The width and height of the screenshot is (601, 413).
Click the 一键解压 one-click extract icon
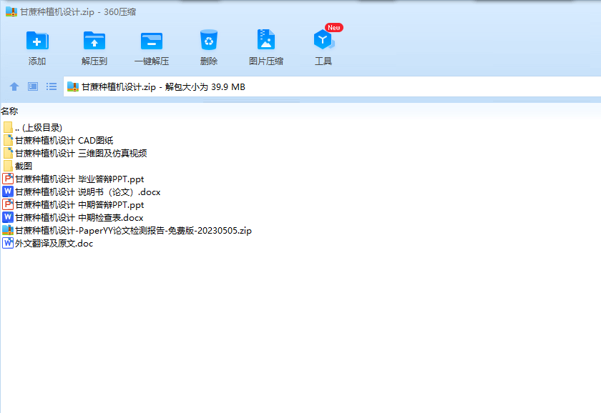[152, 41]
